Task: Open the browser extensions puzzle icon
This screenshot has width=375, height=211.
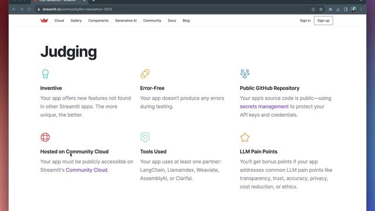Action: [x=330, y=9]
